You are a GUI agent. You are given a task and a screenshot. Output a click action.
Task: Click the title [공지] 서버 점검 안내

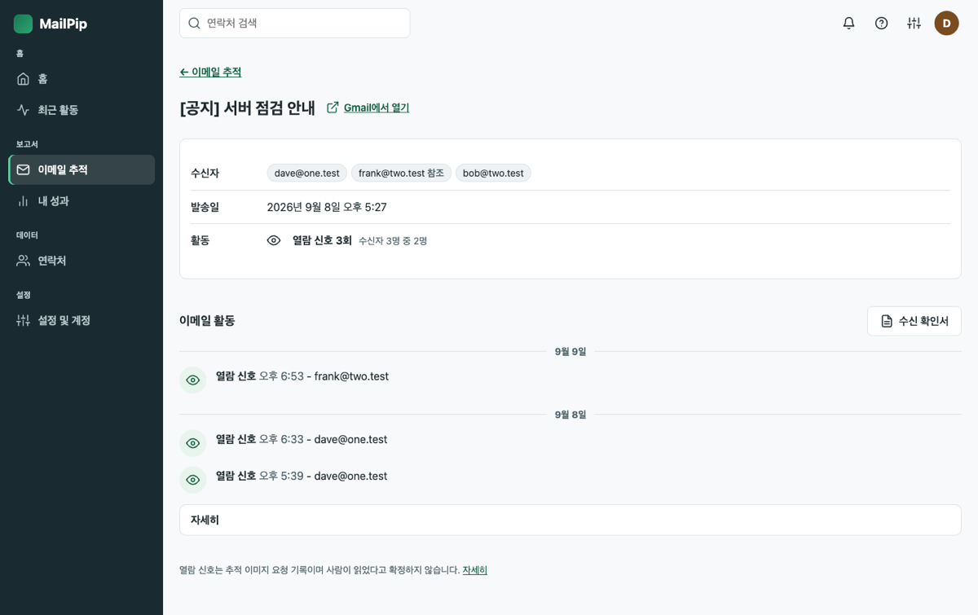[x=247, y=108]
